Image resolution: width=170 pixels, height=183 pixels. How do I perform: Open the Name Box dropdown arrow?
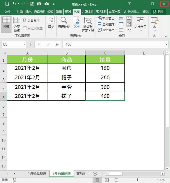(24, 44)
